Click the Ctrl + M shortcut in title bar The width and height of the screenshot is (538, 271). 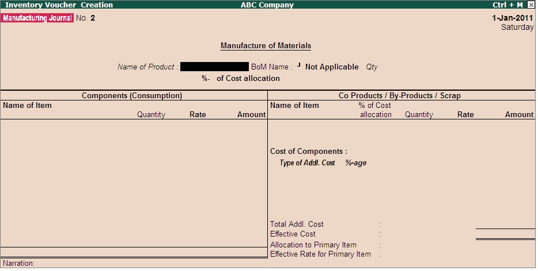507,5
